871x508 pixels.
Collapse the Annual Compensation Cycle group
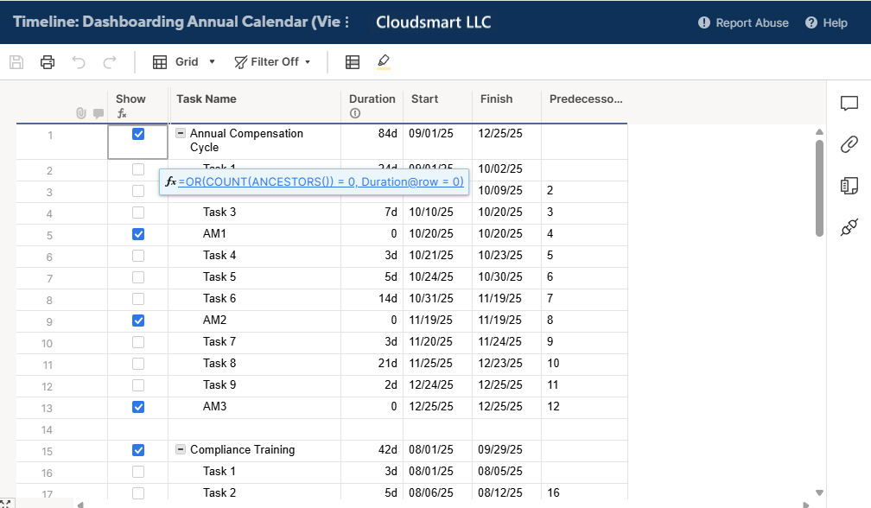click(x=181, y=134)
